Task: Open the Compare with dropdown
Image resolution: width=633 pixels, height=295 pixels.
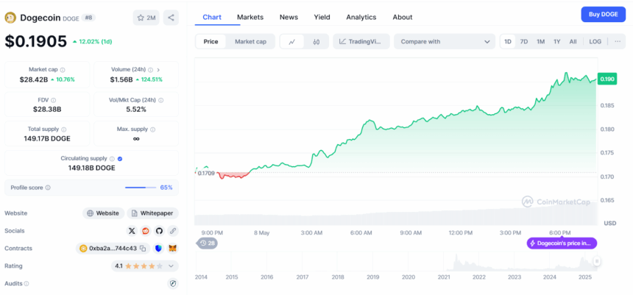Action: coord(444,42)
